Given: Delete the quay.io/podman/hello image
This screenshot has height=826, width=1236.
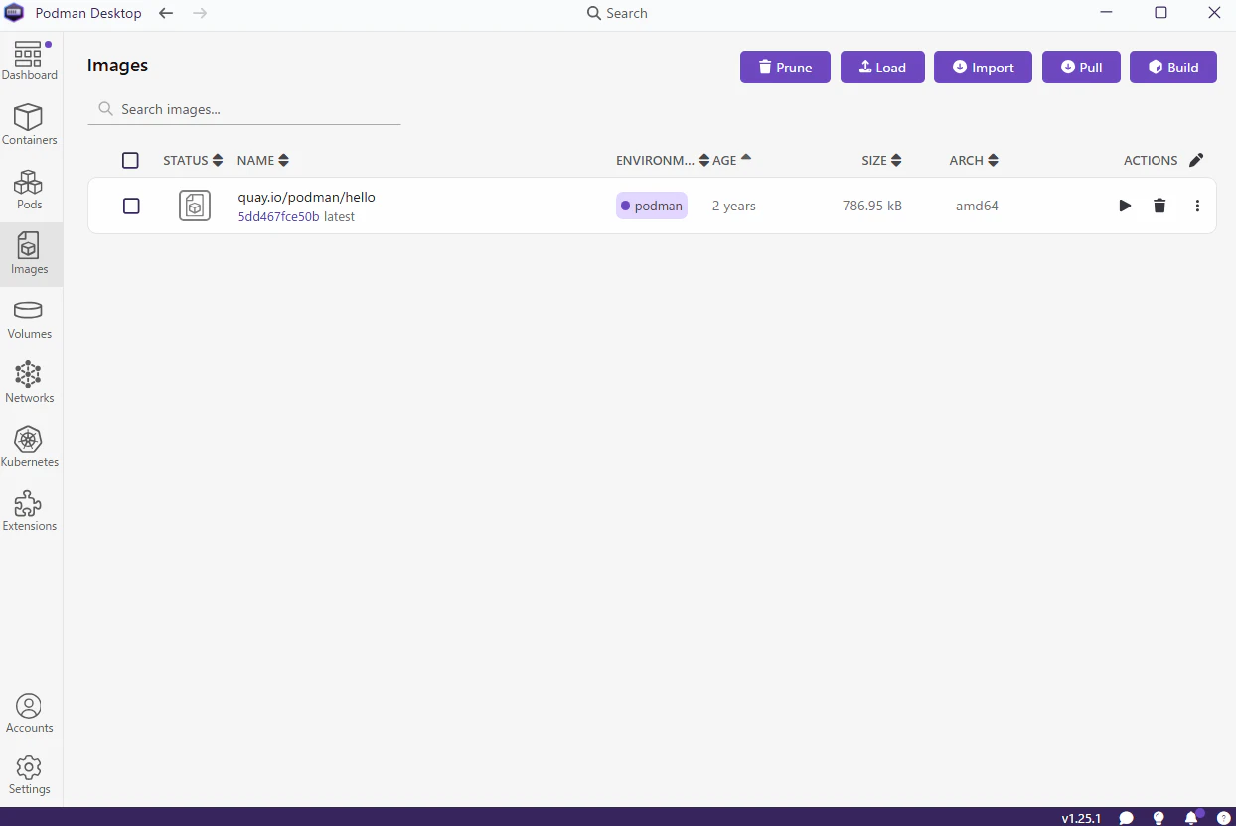Looking at the screenshot, I should coord(1159,206).
